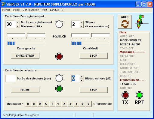Viewport: 154px width, 119px height.
Task: Decrease Silence value with down arrow
Action: 82,26
